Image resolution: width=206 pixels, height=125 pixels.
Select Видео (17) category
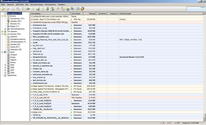[x=14, y=26]
